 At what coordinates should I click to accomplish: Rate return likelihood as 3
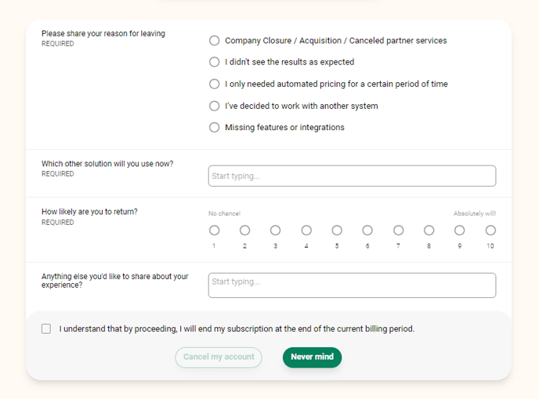click(276, 230)
